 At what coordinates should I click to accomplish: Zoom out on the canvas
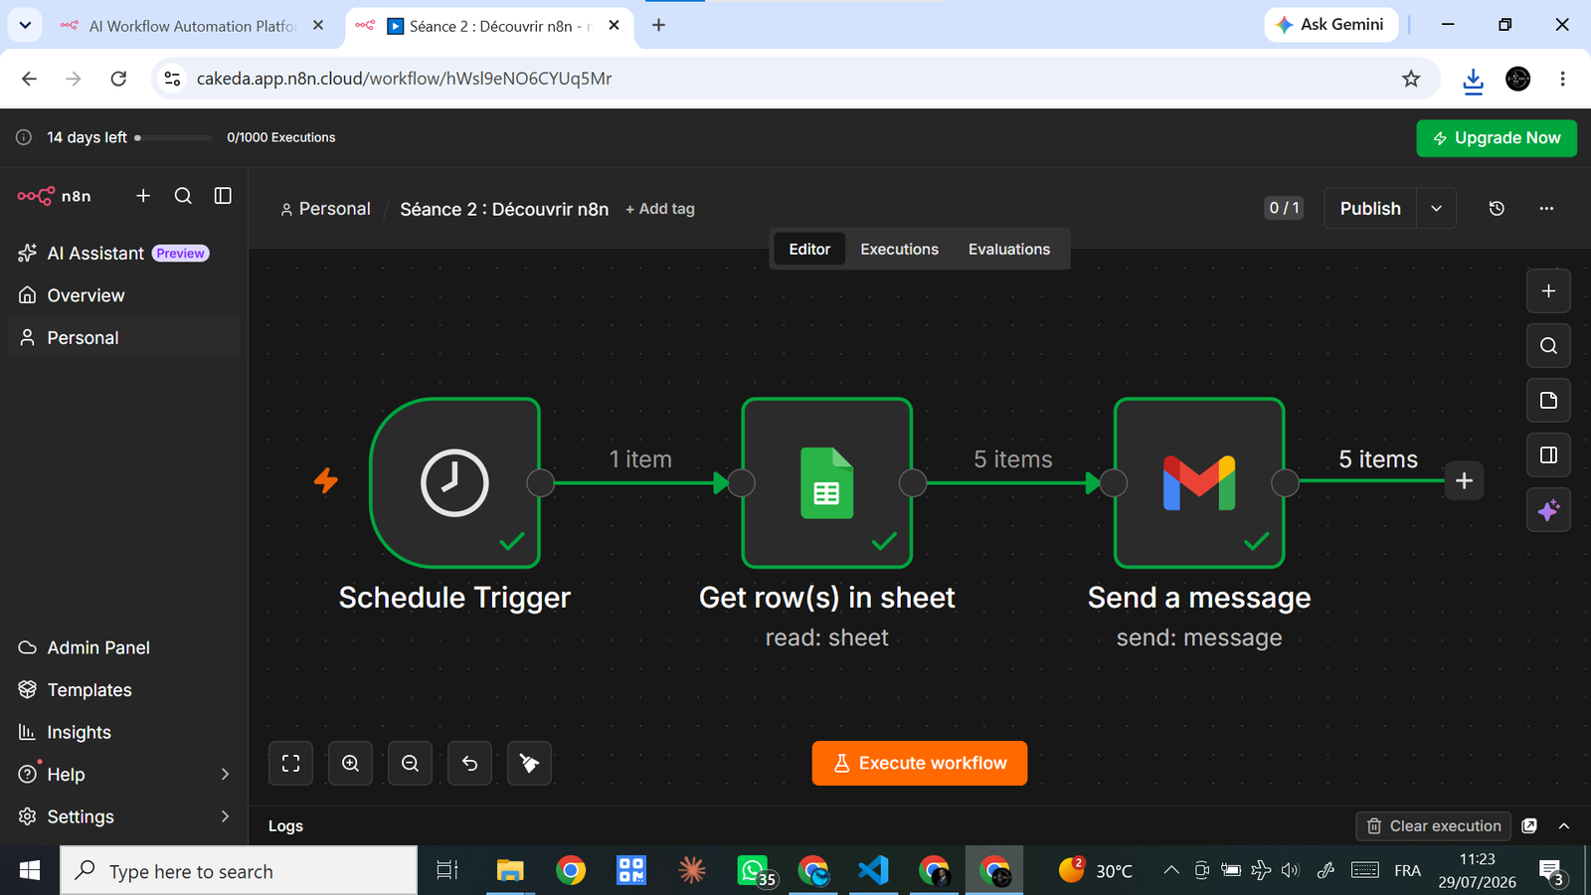click(410, 764)
